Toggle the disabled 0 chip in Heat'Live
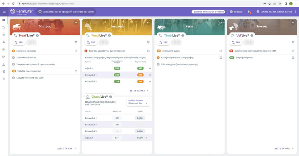Image resolution: width=299 pixels, height=156 pixels. 31,42
